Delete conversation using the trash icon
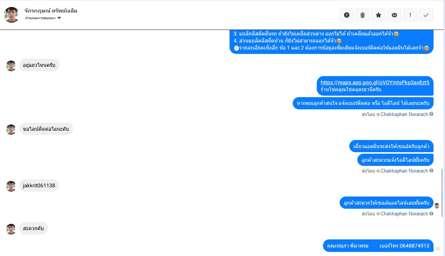The height and width of the screenshot is (256, 445). (x=363, y=15)
